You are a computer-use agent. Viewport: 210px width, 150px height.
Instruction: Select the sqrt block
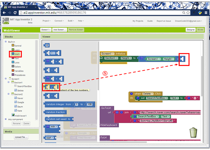[50, 138]
